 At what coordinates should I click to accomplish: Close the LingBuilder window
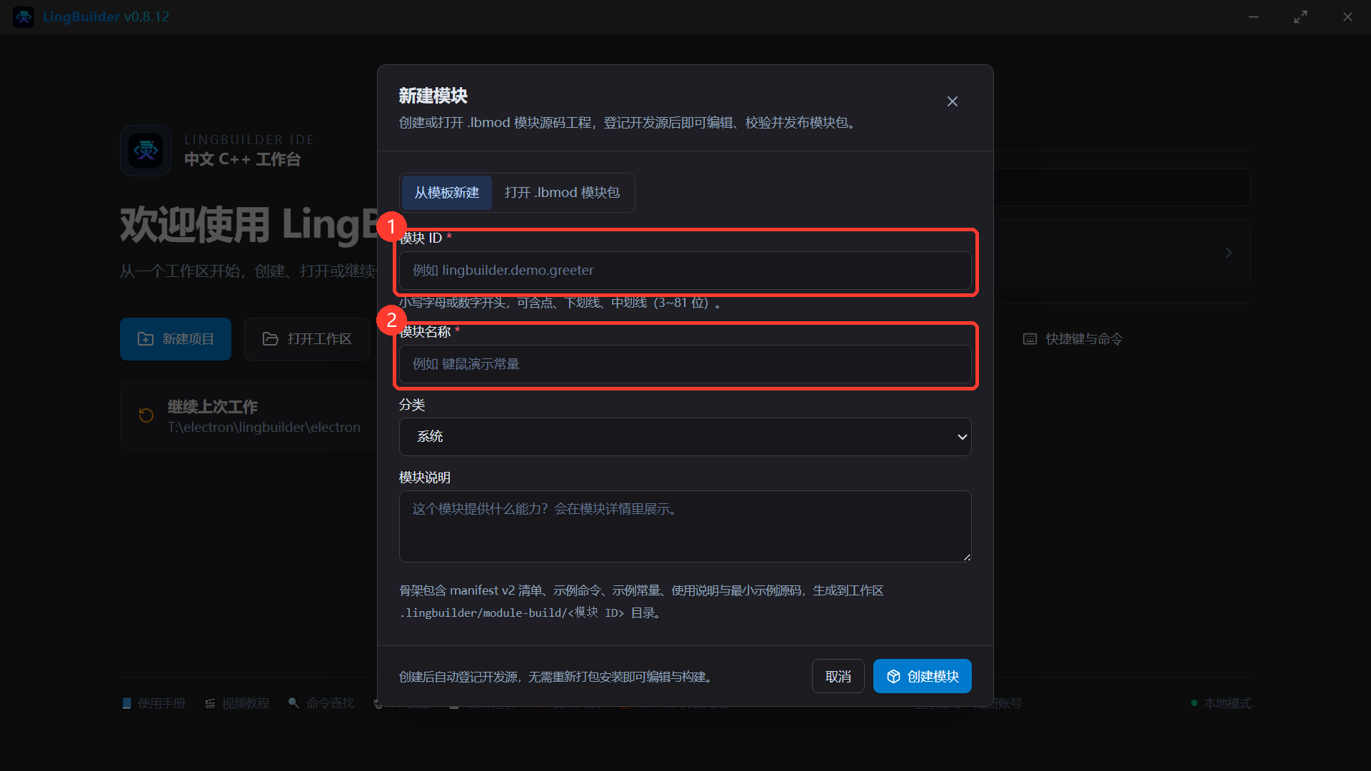1347,16
